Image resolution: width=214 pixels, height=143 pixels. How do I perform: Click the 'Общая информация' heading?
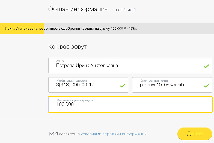point(78,9)
